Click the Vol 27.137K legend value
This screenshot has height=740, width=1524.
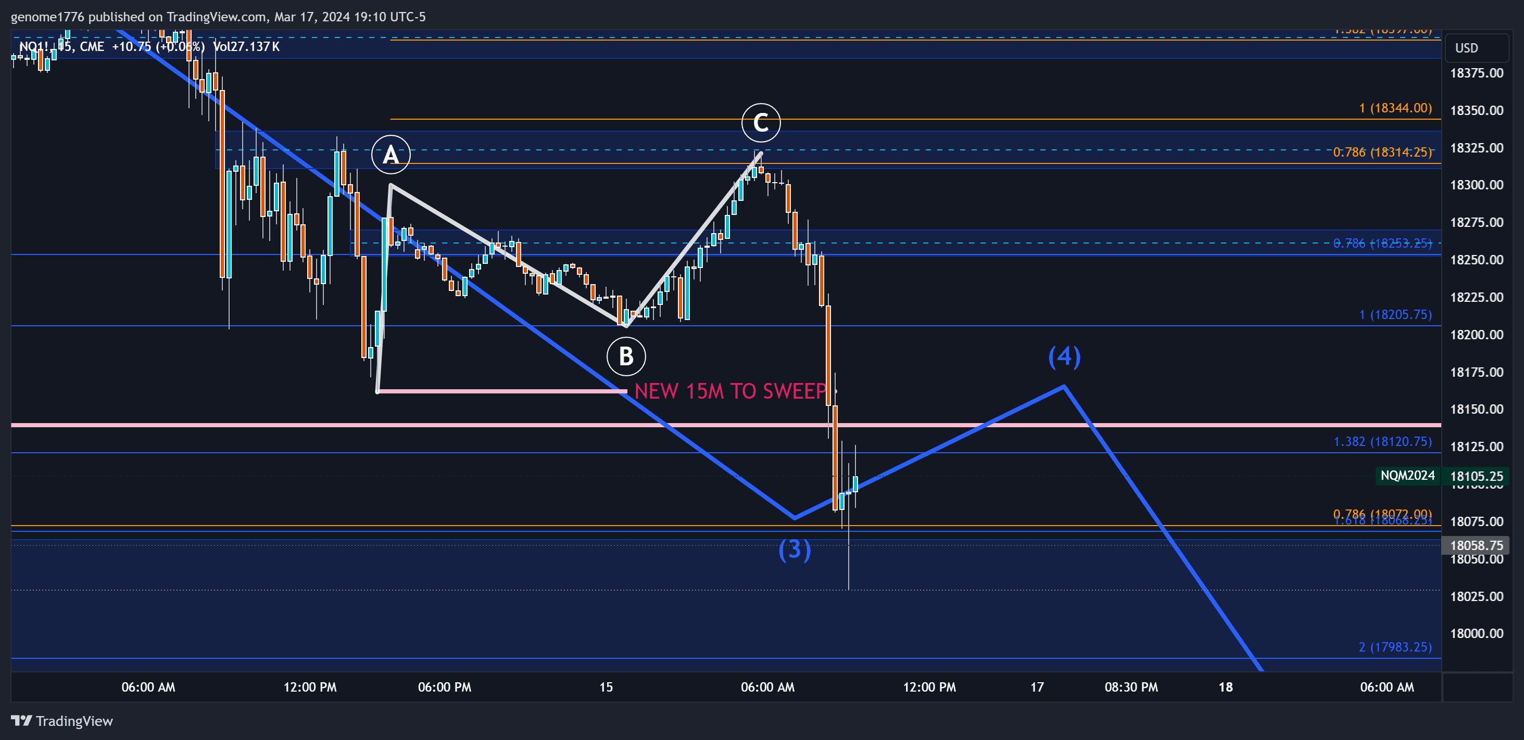coord(246,46)
